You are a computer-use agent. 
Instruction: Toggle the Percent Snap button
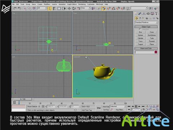[x=118, y=9]
